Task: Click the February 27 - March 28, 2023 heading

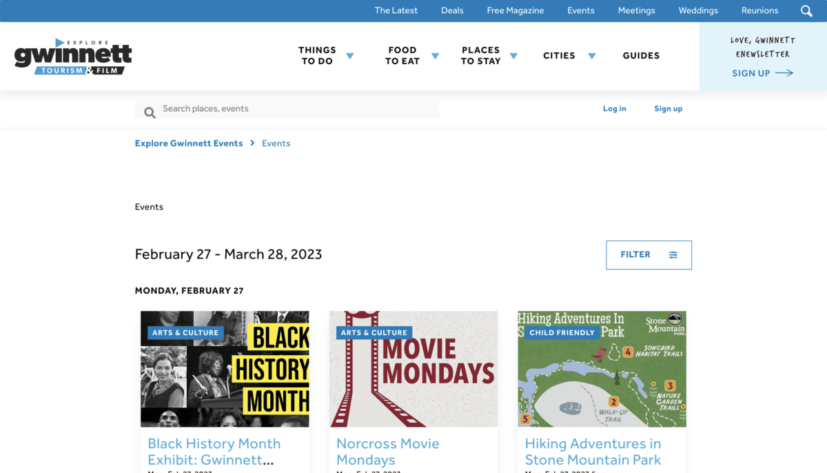Action: click(x=229, y=254)
